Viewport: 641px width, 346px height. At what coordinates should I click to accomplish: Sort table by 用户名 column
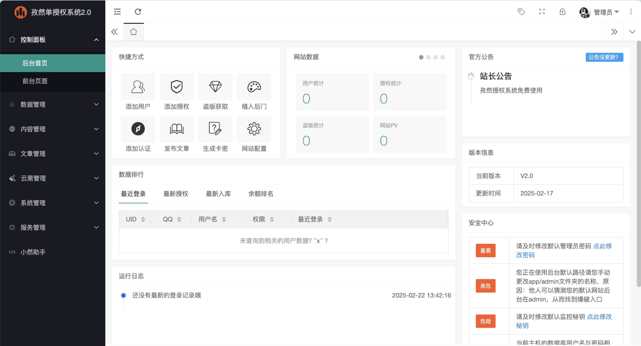click(x=224, y=219)
